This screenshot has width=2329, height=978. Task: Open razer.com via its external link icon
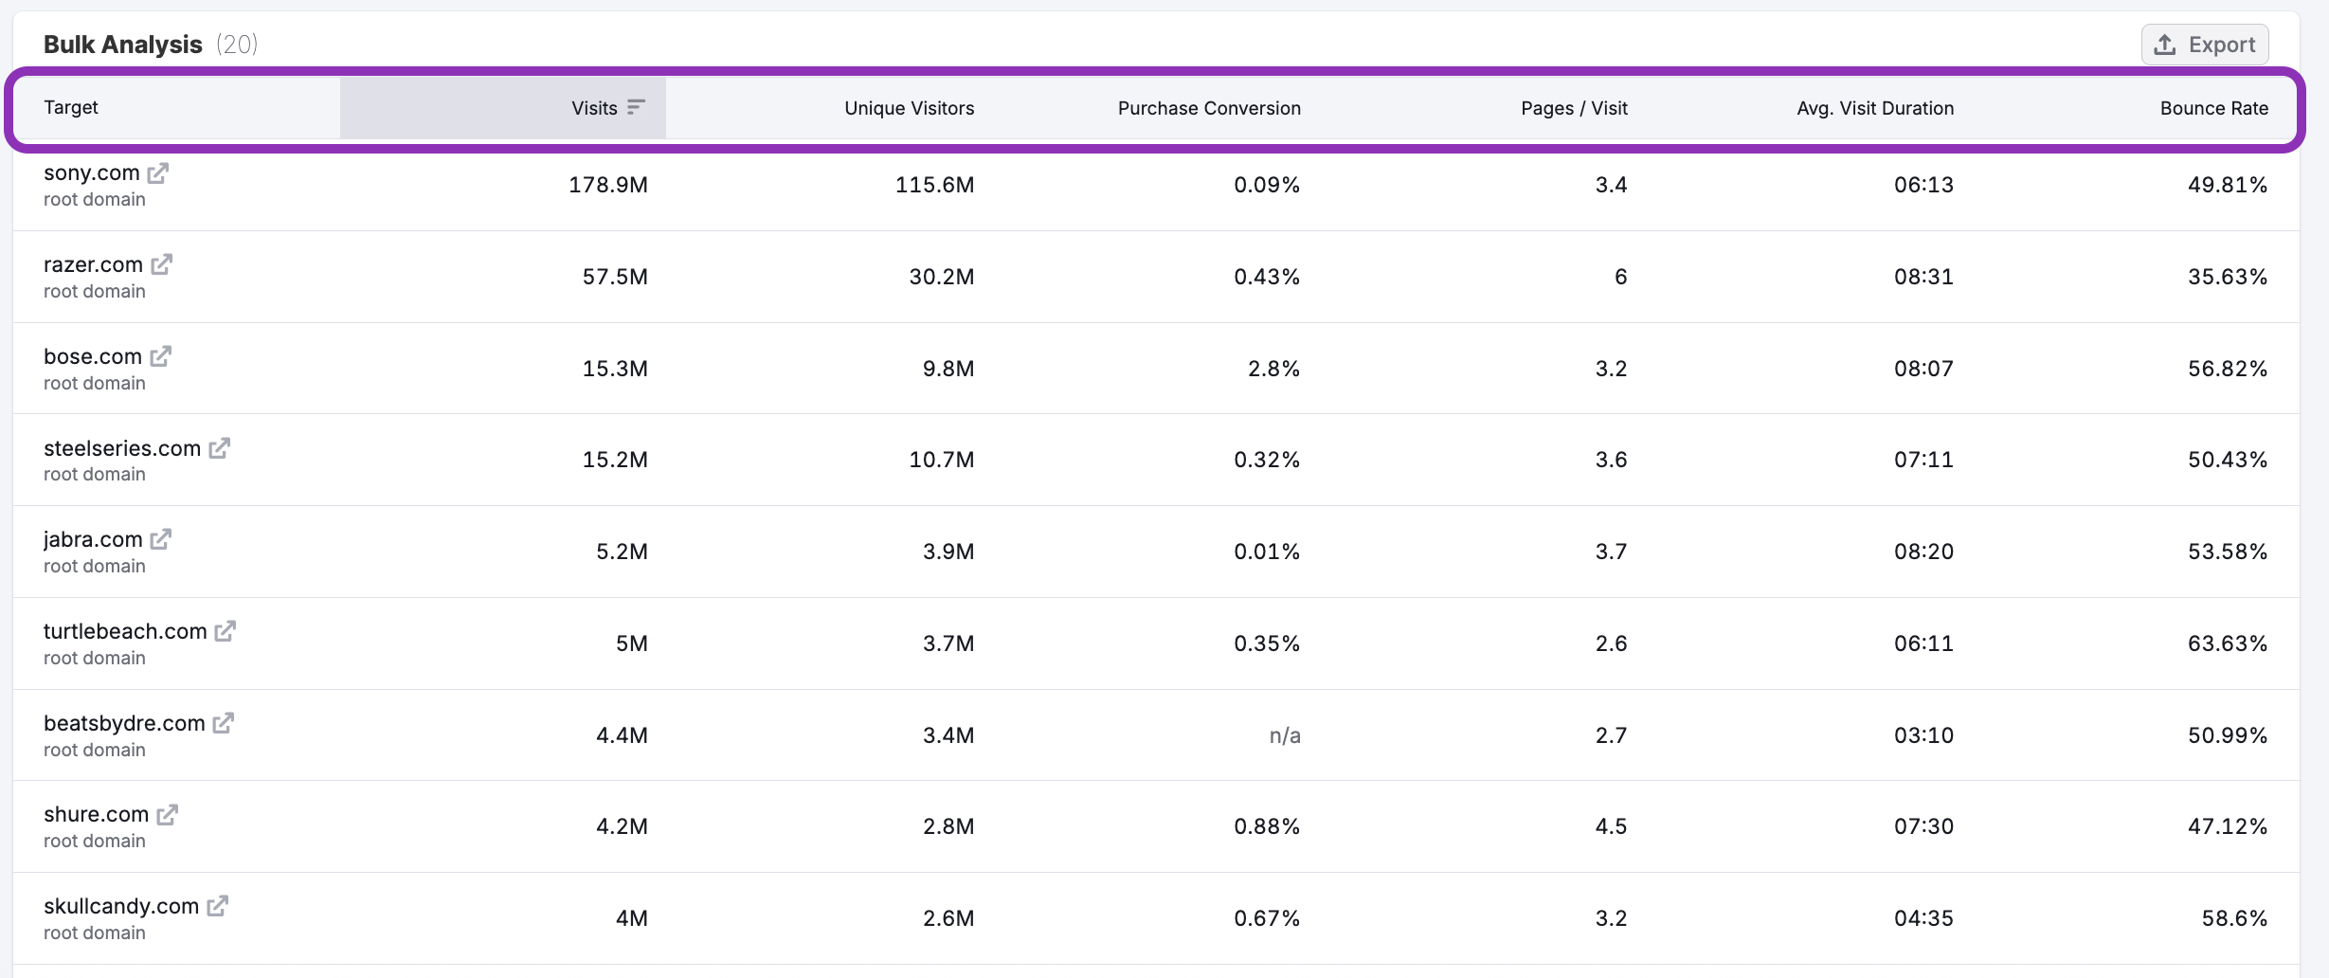click(163, 264)
